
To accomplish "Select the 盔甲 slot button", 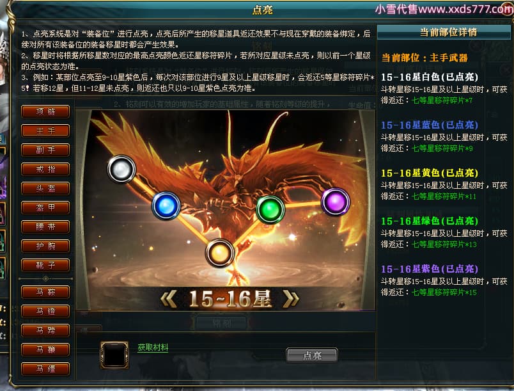I will tap(45, 207).
